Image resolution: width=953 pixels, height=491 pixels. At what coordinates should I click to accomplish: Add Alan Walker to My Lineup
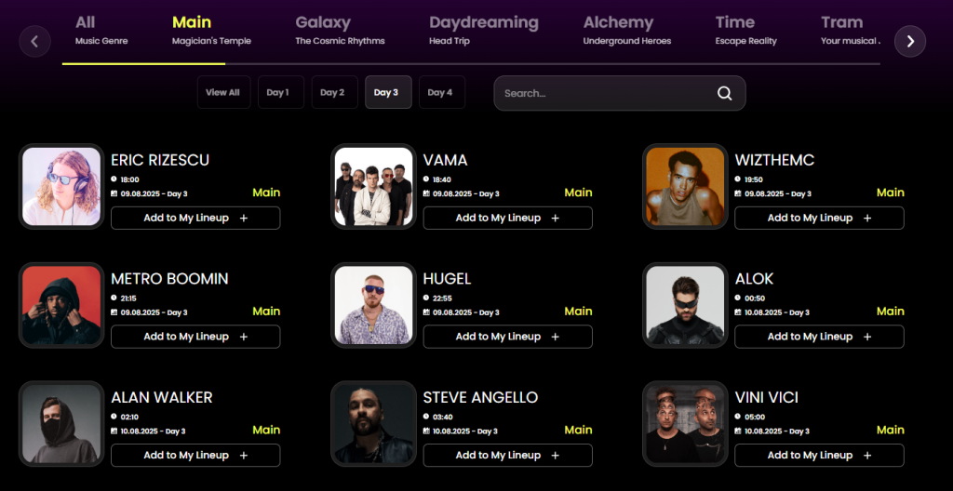pyautogui.click(x=195, y=455)
